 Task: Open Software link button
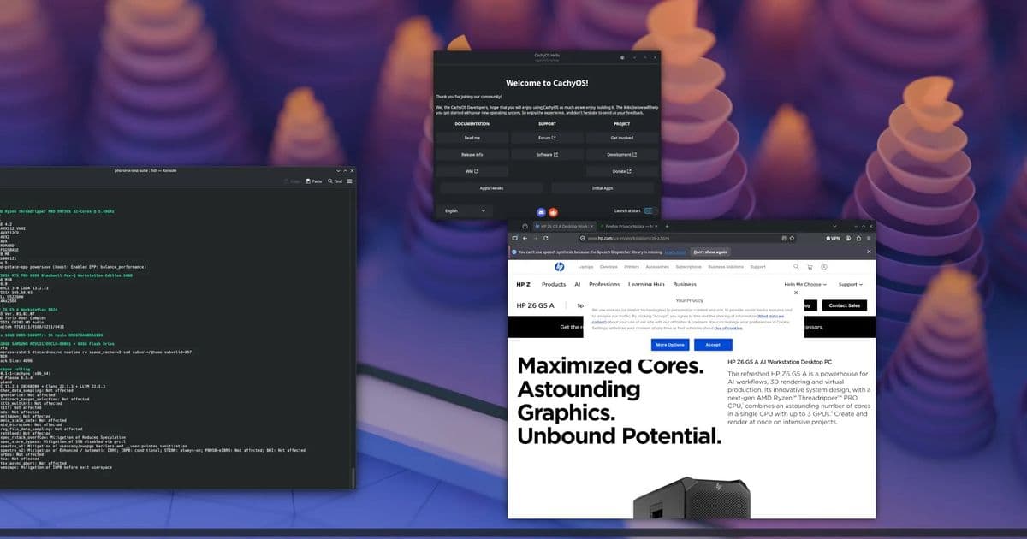547,155
